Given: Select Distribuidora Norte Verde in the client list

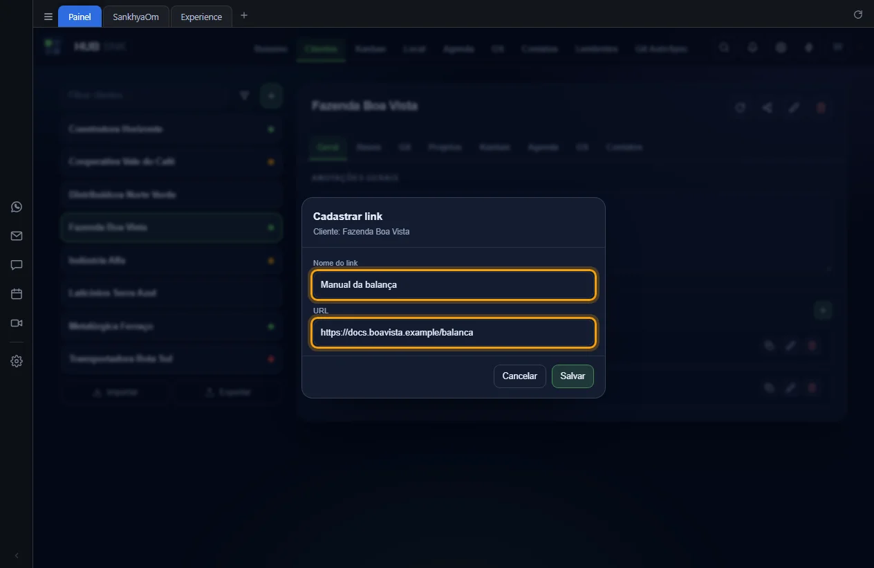Looking at the screenshot, I should point(171,195).
